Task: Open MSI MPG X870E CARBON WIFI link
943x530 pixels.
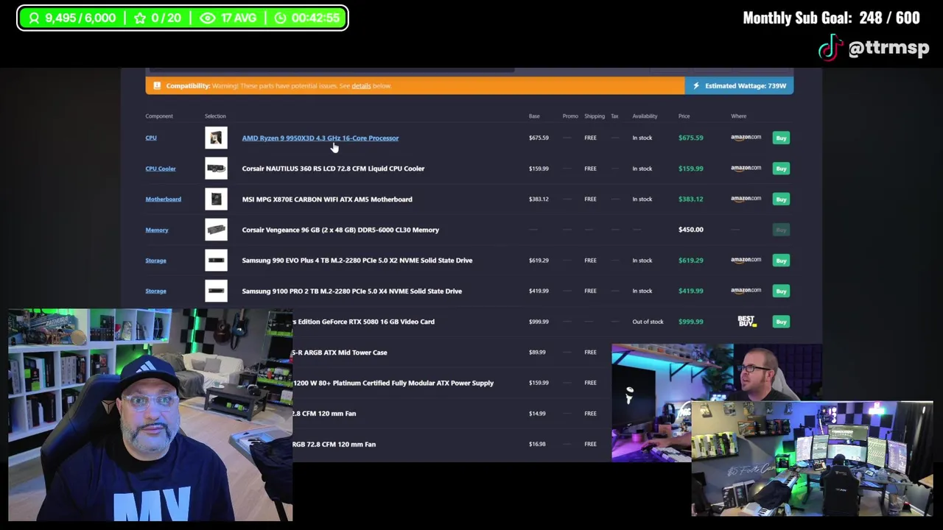Action: (327, 199)
